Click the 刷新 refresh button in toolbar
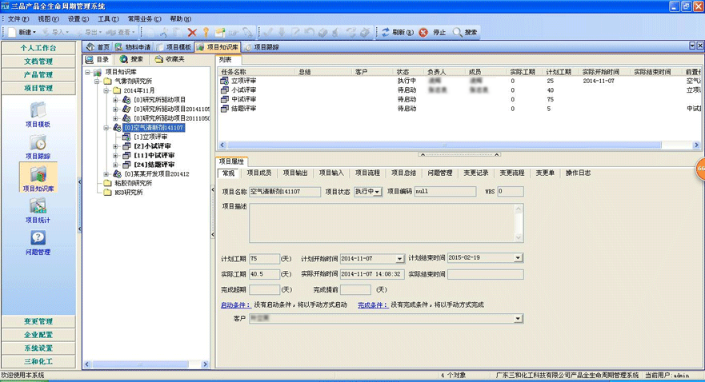 pyautogui.click(x=398, y=33)
